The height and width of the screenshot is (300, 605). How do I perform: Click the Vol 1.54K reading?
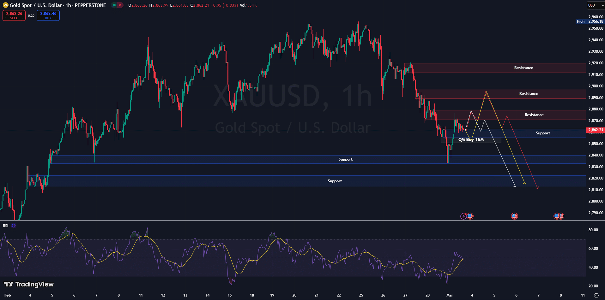[248, 5]
